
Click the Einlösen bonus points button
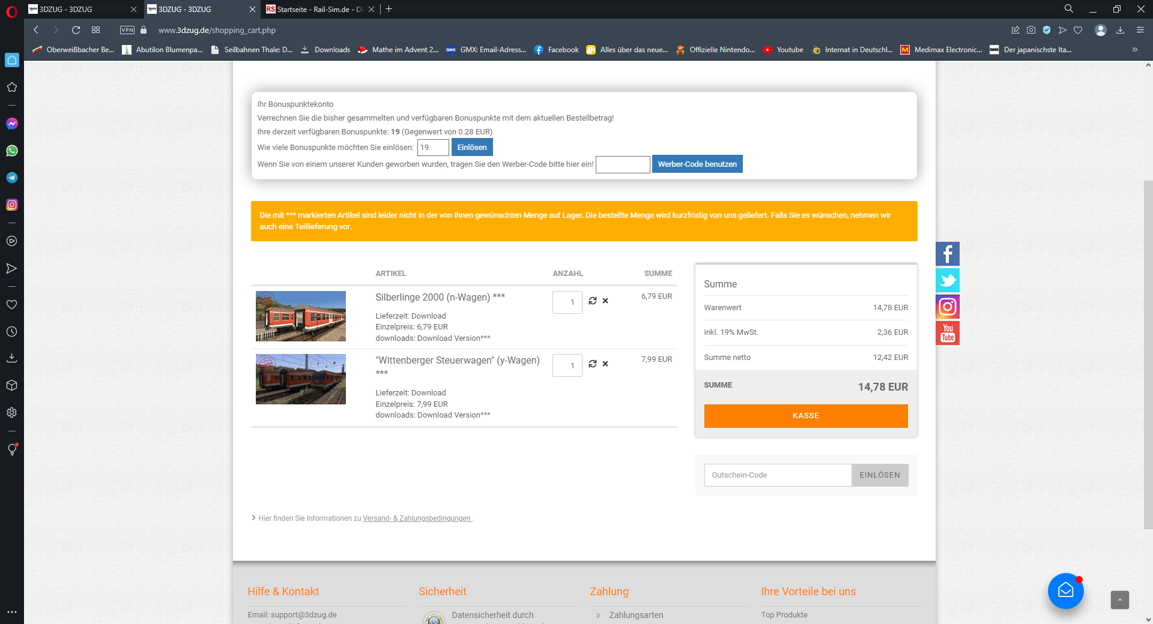[x=472, y=147]
